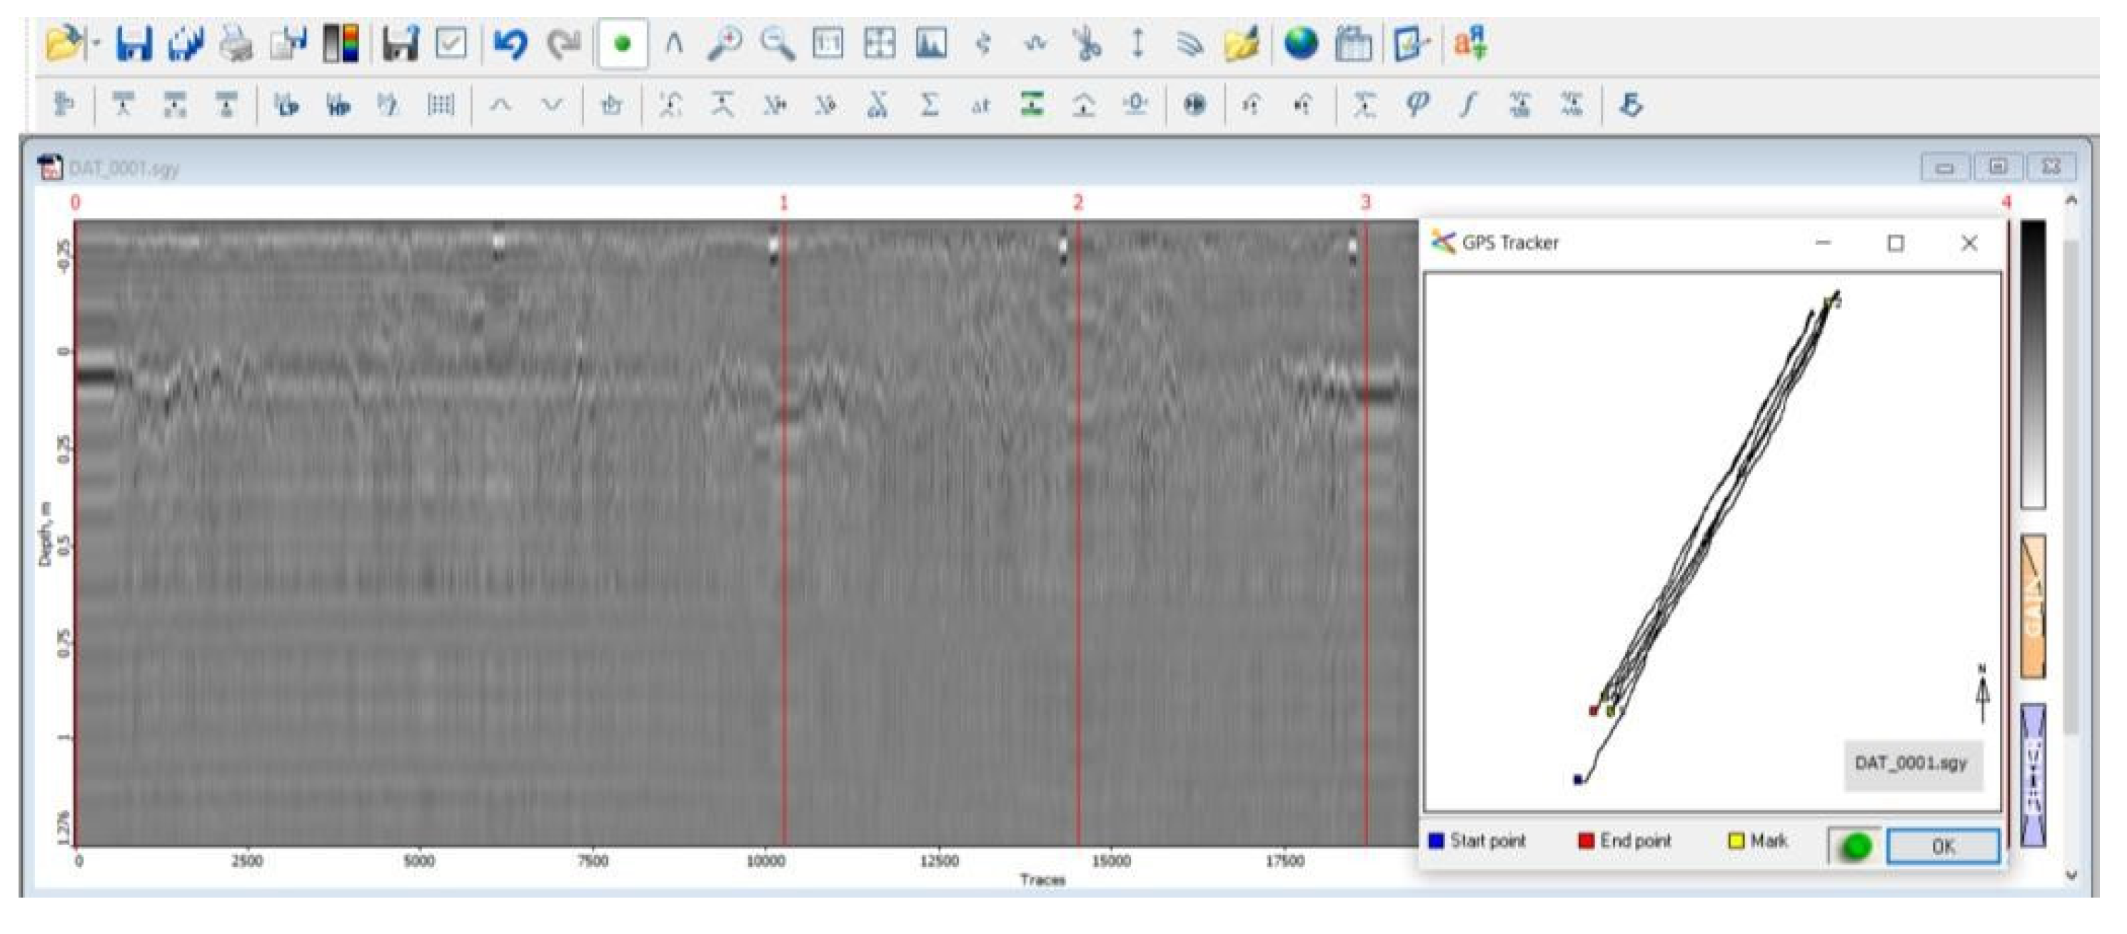Click the DAT_0001.sgy label in tracker
The image size is (2127, 934).
point(1911,763)
